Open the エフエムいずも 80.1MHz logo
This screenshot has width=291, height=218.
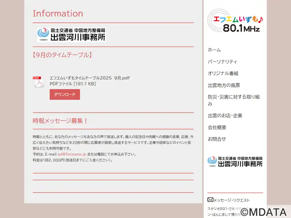coord(235,21)
